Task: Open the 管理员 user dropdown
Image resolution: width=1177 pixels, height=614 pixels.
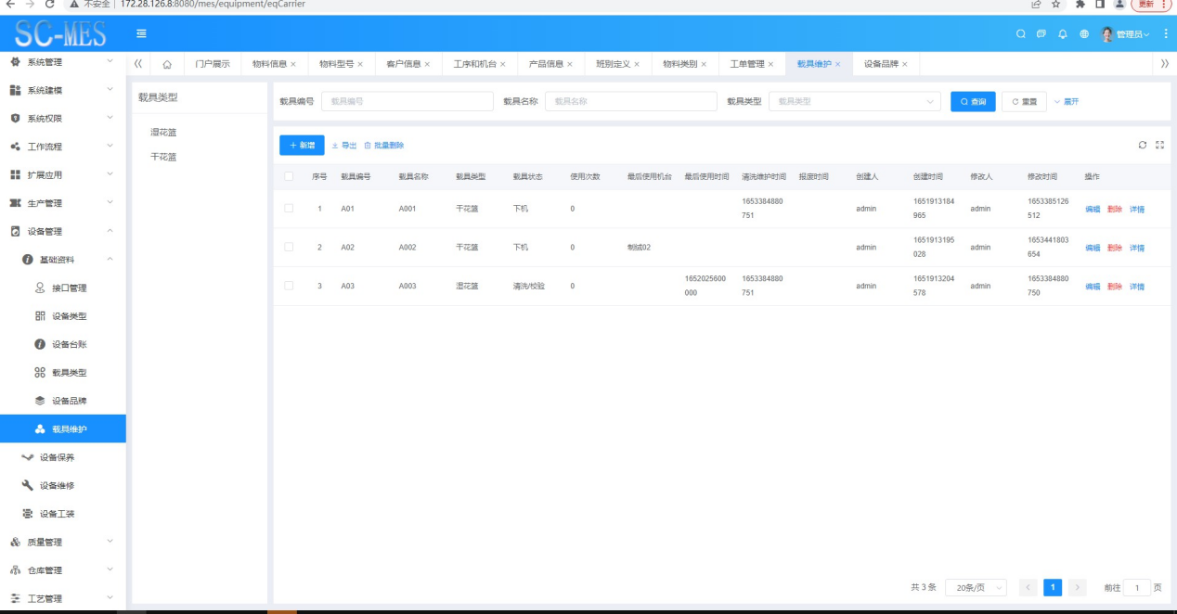Action: coord(1125,34)
